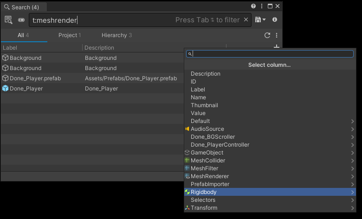Click the add column plus icon

277,47
